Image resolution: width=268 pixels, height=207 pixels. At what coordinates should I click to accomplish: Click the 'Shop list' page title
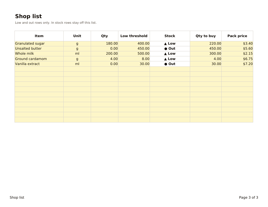point(28,16)
